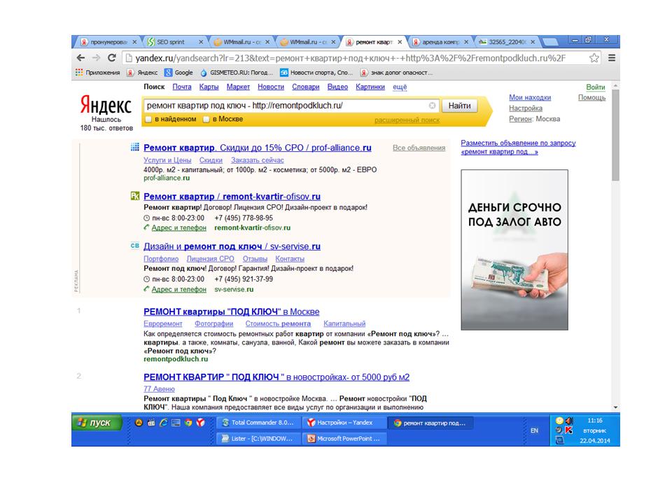672x504 pixels.
Task: Click the Yandex browser quick launch icon
Action: (x=200, y=423)
